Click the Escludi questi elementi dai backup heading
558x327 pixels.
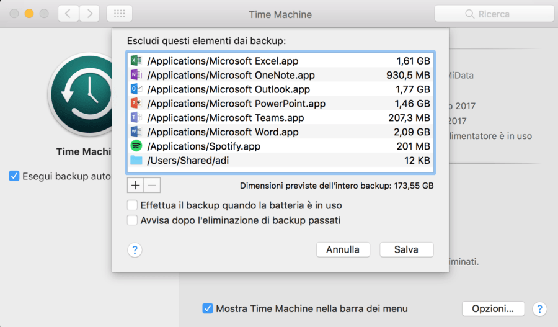(206, 41)
